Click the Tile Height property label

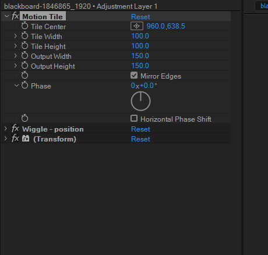[48, 47]
